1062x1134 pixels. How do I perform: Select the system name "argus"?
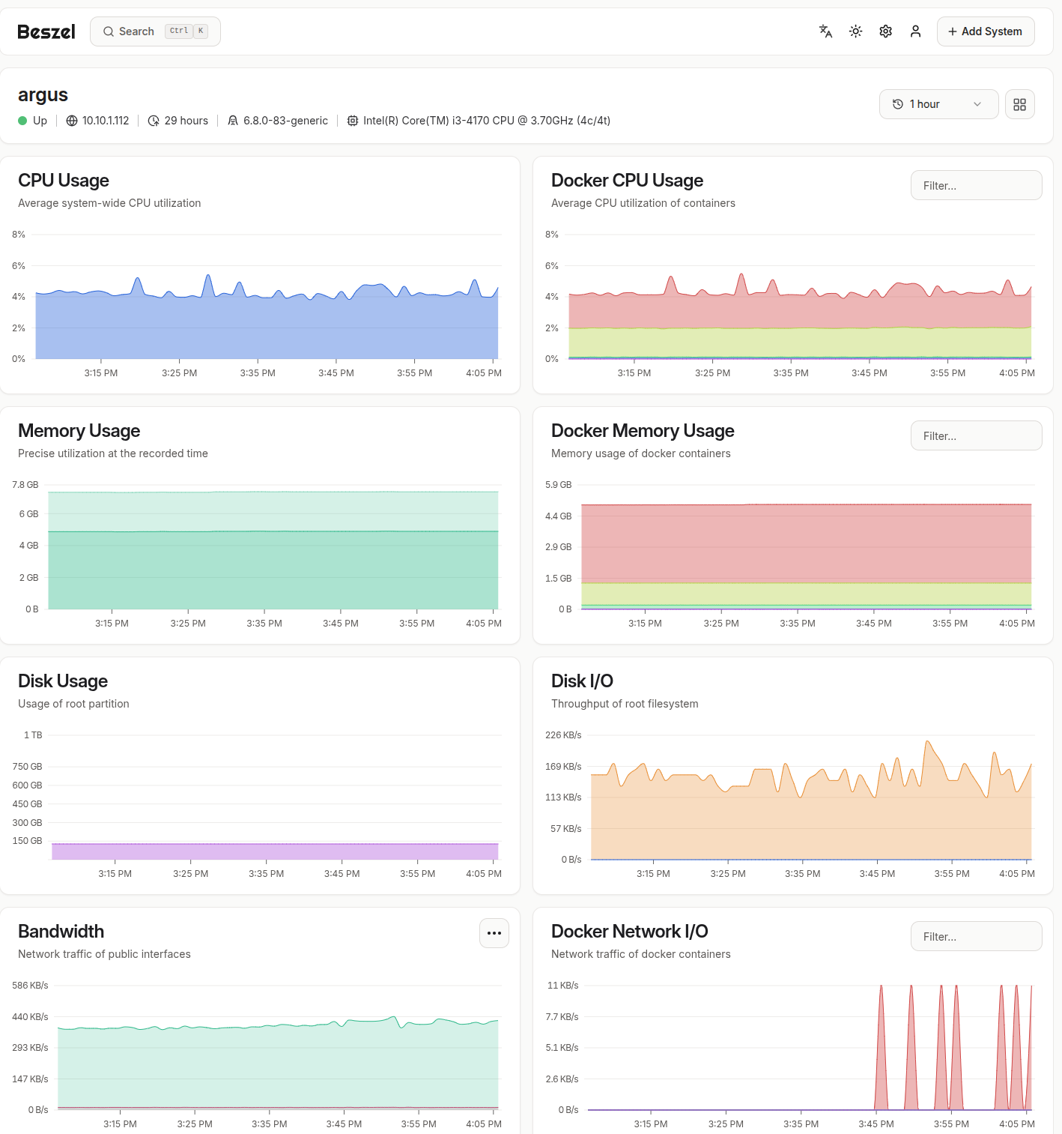(x=43, y=95)
